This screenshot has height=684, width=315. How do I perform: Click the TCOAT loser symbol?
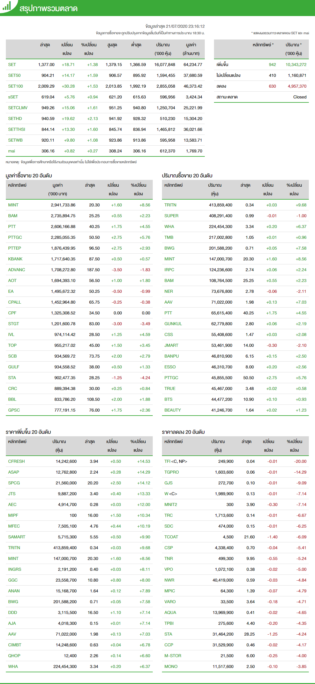(171, 537)
